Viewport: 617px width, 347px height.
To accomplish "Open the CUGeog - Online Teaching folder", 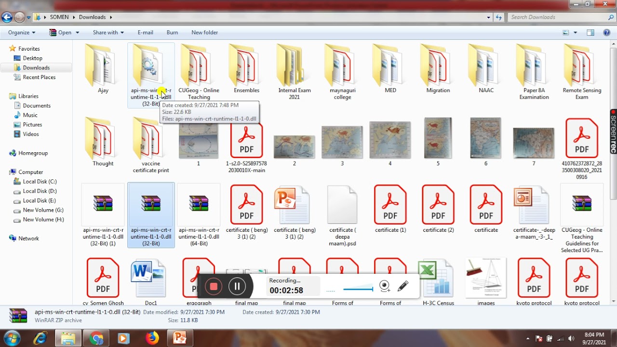I will pyautogui.click(x=199, y=72).
